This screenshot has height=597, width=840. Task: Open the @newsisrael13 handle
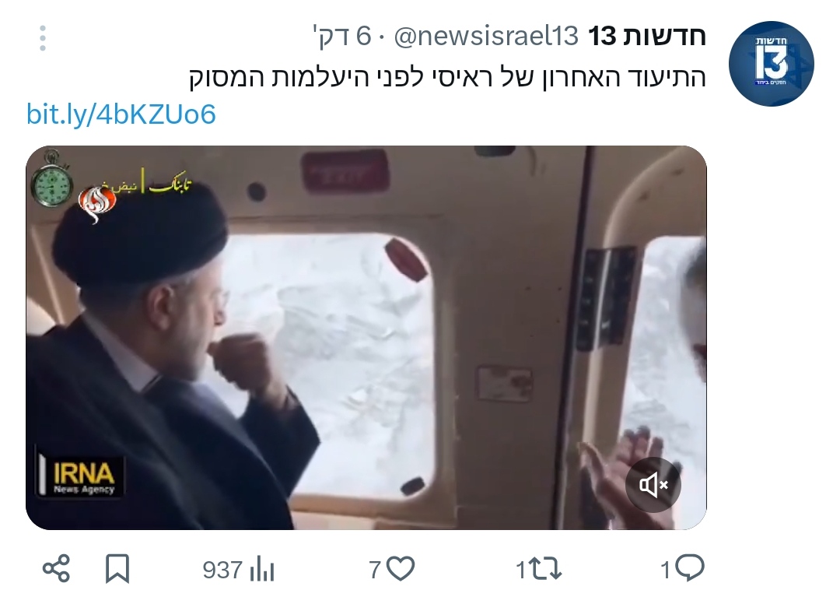coord(486,37)
